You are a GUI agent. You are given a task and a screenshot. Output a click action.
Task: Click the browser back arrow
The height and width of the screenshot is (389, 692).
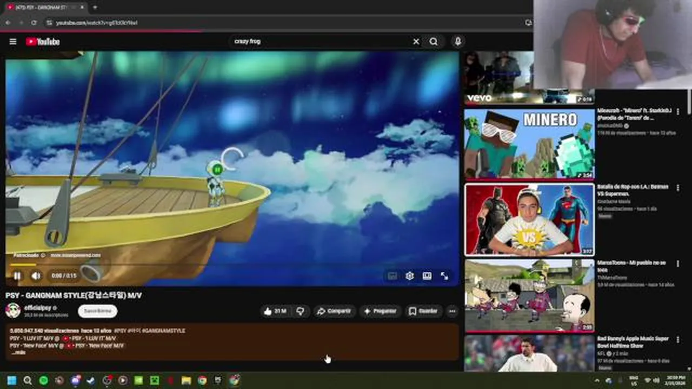(x=8, y=23)
